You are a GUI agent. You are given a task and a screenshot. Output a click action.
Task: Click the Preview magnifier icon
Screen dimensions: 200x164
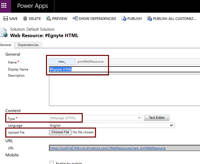[48, 18]
